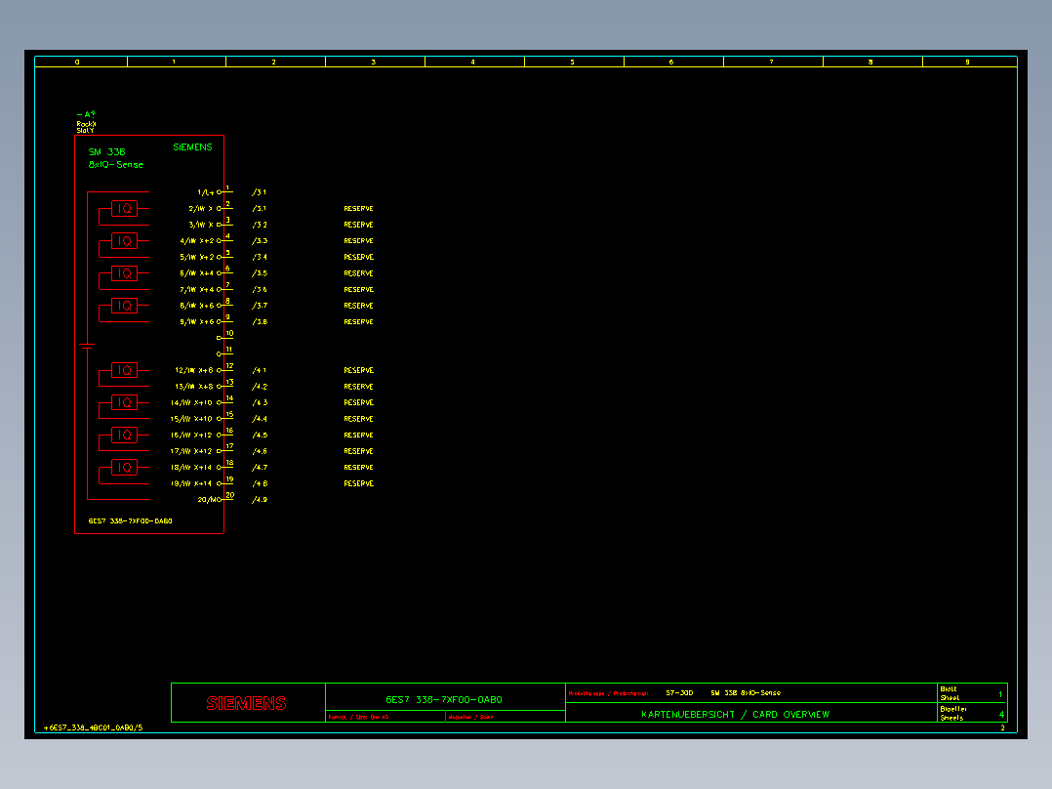Select RESERVE text on the 9/IW X+6 row

click(x=358, y=321)
